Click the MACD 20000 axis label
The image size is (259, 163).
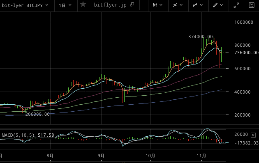click(241, 134)
